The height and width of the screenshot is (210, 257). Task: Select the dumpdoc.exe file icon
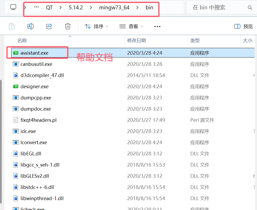[16, 109]
